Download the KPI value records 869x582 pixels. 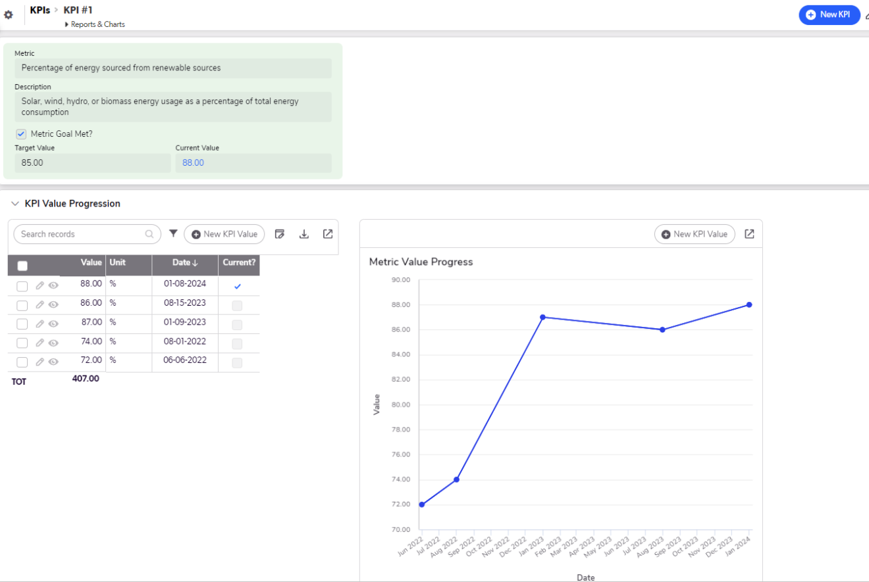[x=303, y=234]
